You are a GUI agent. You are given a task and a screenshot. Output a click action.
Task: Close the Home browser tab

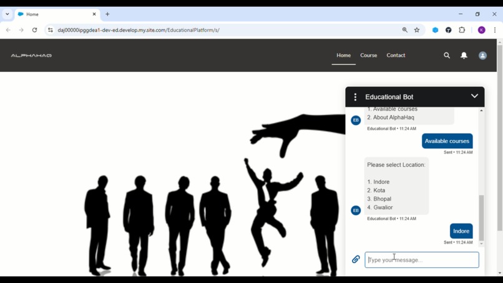tap(94, 14)
